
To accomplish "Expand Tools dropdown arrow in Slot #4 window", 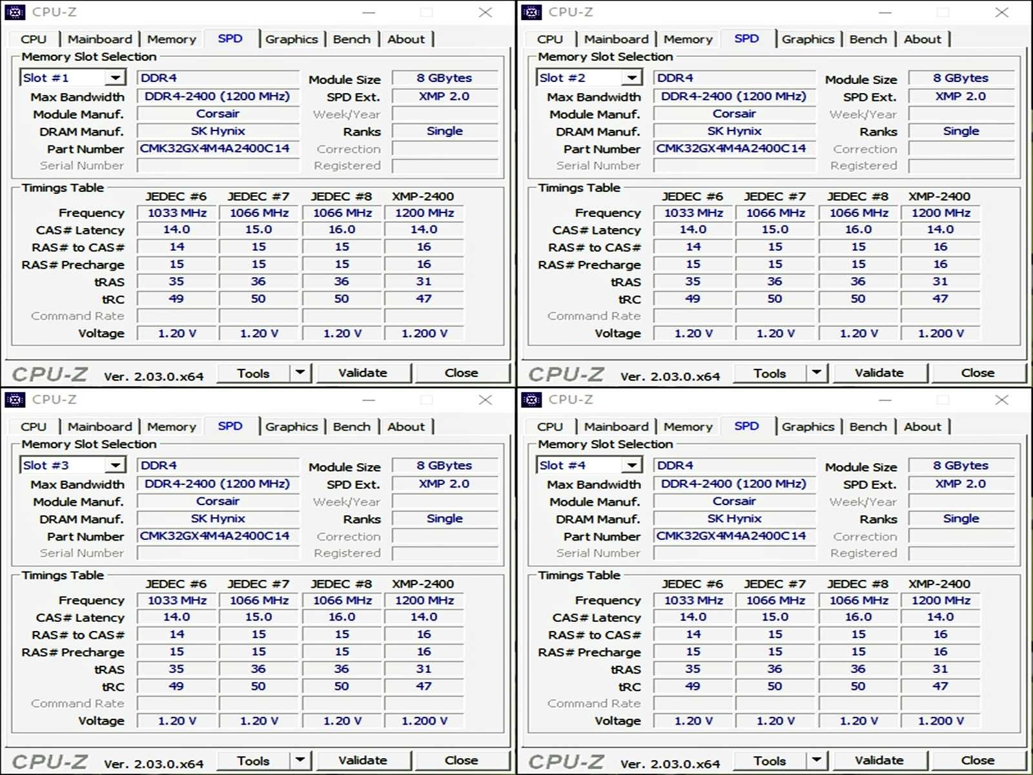I will coord(817,760).
